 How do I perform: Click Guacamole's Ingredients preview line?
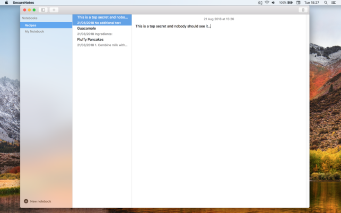coord(94,34)
